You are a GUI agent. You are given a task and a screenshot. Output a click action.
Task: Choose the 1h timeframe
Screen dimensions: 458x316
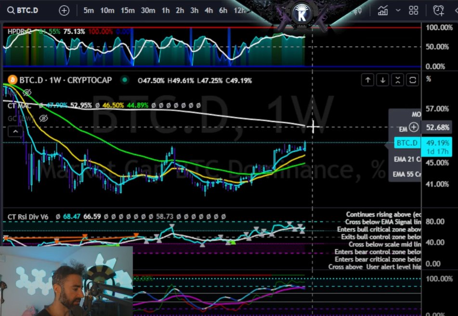coord(166,11)
